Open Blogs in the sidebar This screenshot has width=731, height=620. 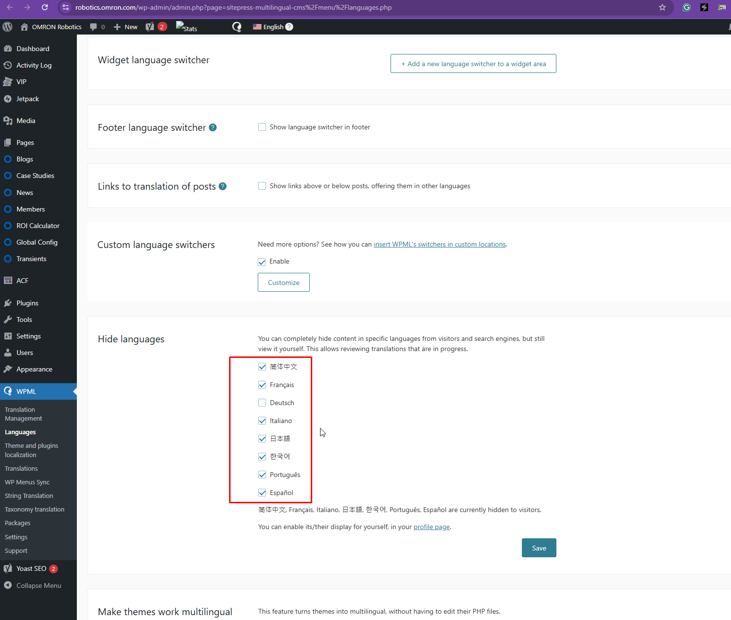coord(38,159)
